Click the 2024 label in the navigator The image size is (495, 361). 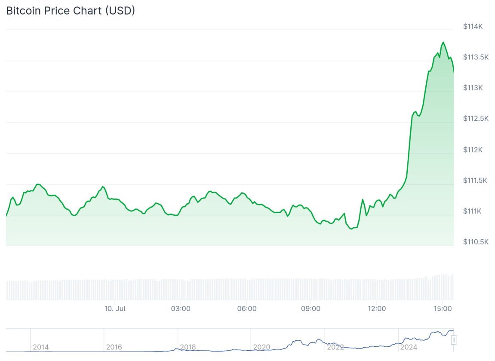click(409, 347)
